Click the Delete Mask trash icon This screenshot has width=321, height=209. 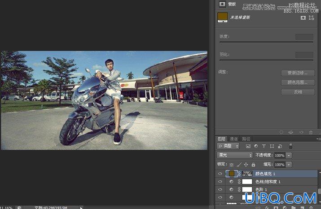311,132
